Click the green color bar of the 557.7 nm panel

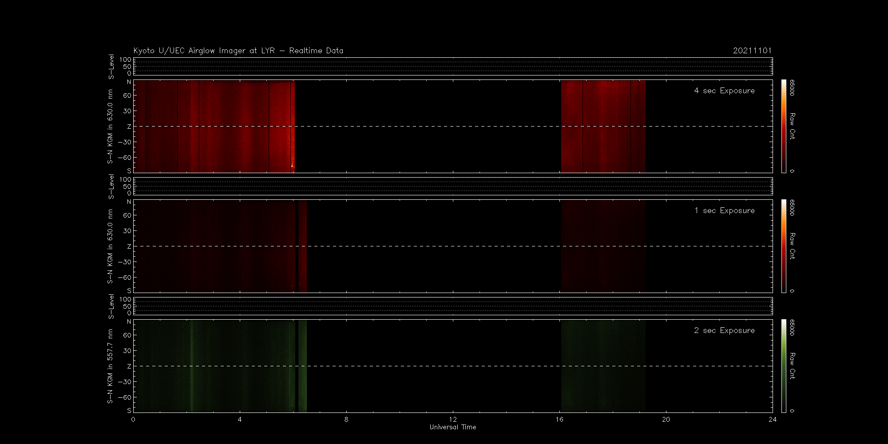[784, 366]
